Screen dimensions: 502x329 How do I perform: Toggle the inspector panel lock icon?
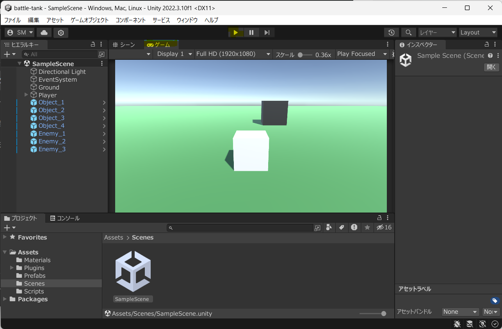point(487,45)
